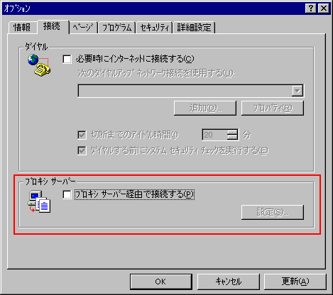Viewport: 333px width, 295px height.
Task: Open the 詳細設定 tab
Action: [194, 28]
